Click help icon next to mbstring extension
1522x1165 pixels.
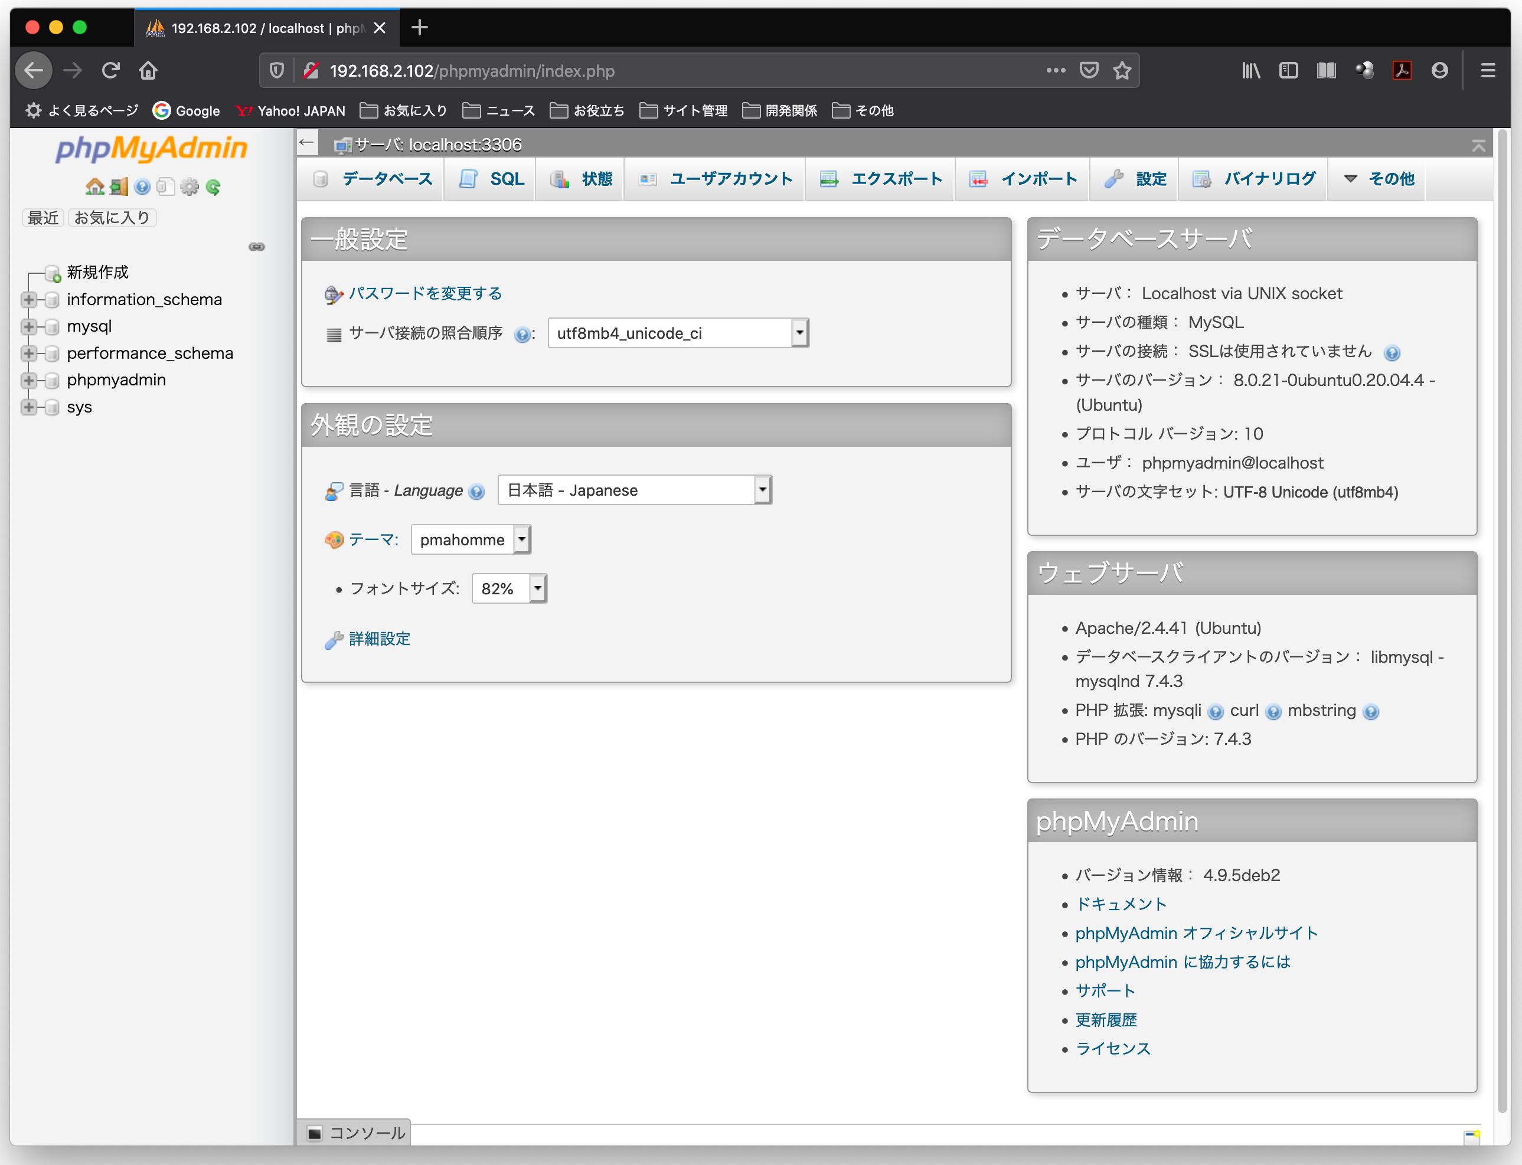[1370, 712]
